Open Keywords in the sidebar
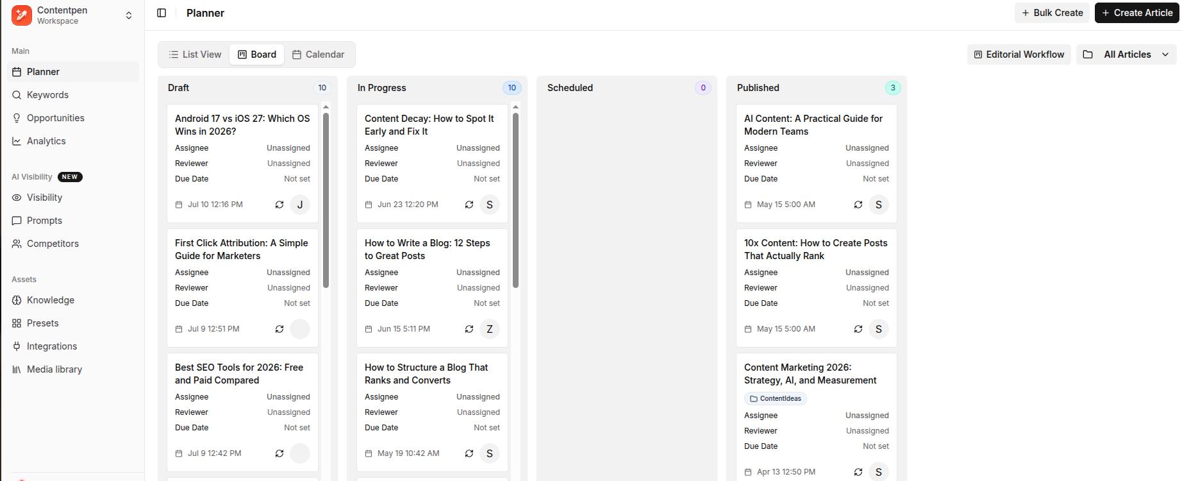1182x481 pixels. coord(72,95)
